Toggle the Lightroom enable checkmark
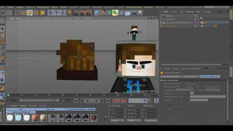 (199, 19)
